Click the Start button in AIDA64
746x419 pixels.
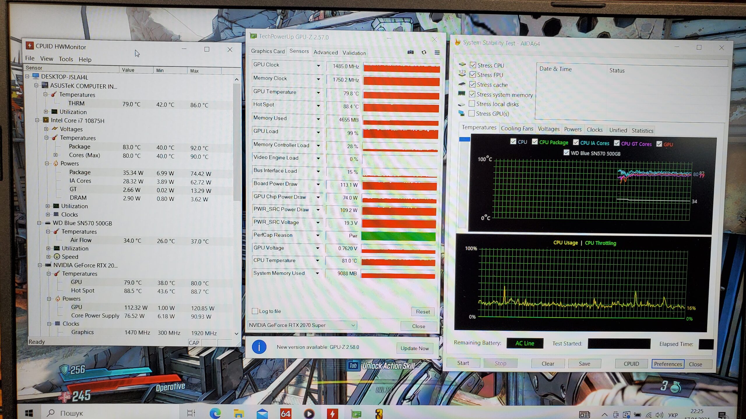point(463,363)
